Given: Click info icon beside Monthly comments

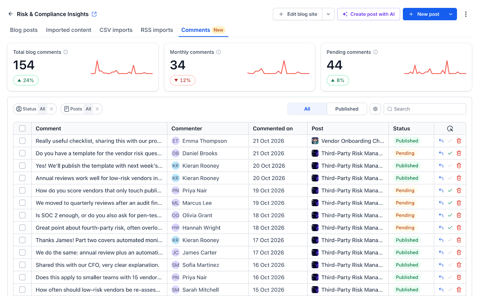Looking at the screenshot, I should [x=219, y=52].
